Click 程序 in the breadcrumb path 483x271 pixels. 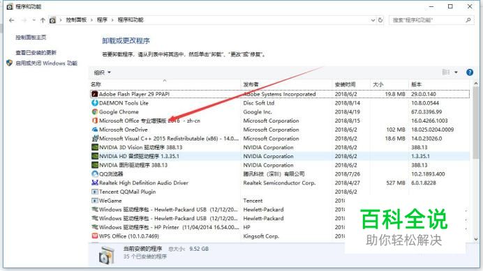tap(102, 20)
